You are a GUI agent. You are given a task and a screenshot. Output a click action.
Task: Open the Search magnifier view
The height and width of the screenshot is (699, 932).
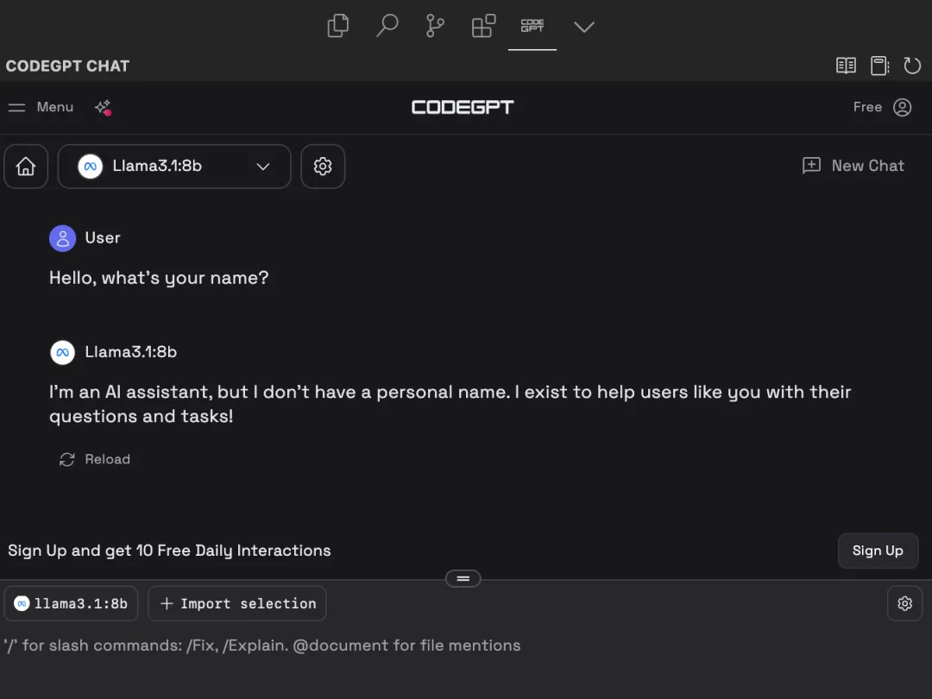coord(387,26)
